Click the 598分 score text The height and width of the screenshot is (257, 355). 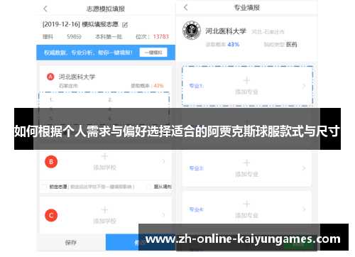[74, 37]
